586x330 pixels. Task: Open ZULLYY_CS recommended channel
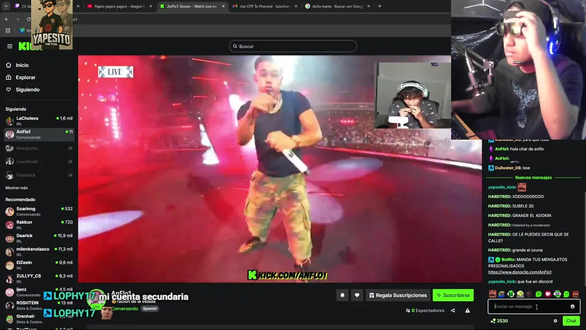[38, 278]
